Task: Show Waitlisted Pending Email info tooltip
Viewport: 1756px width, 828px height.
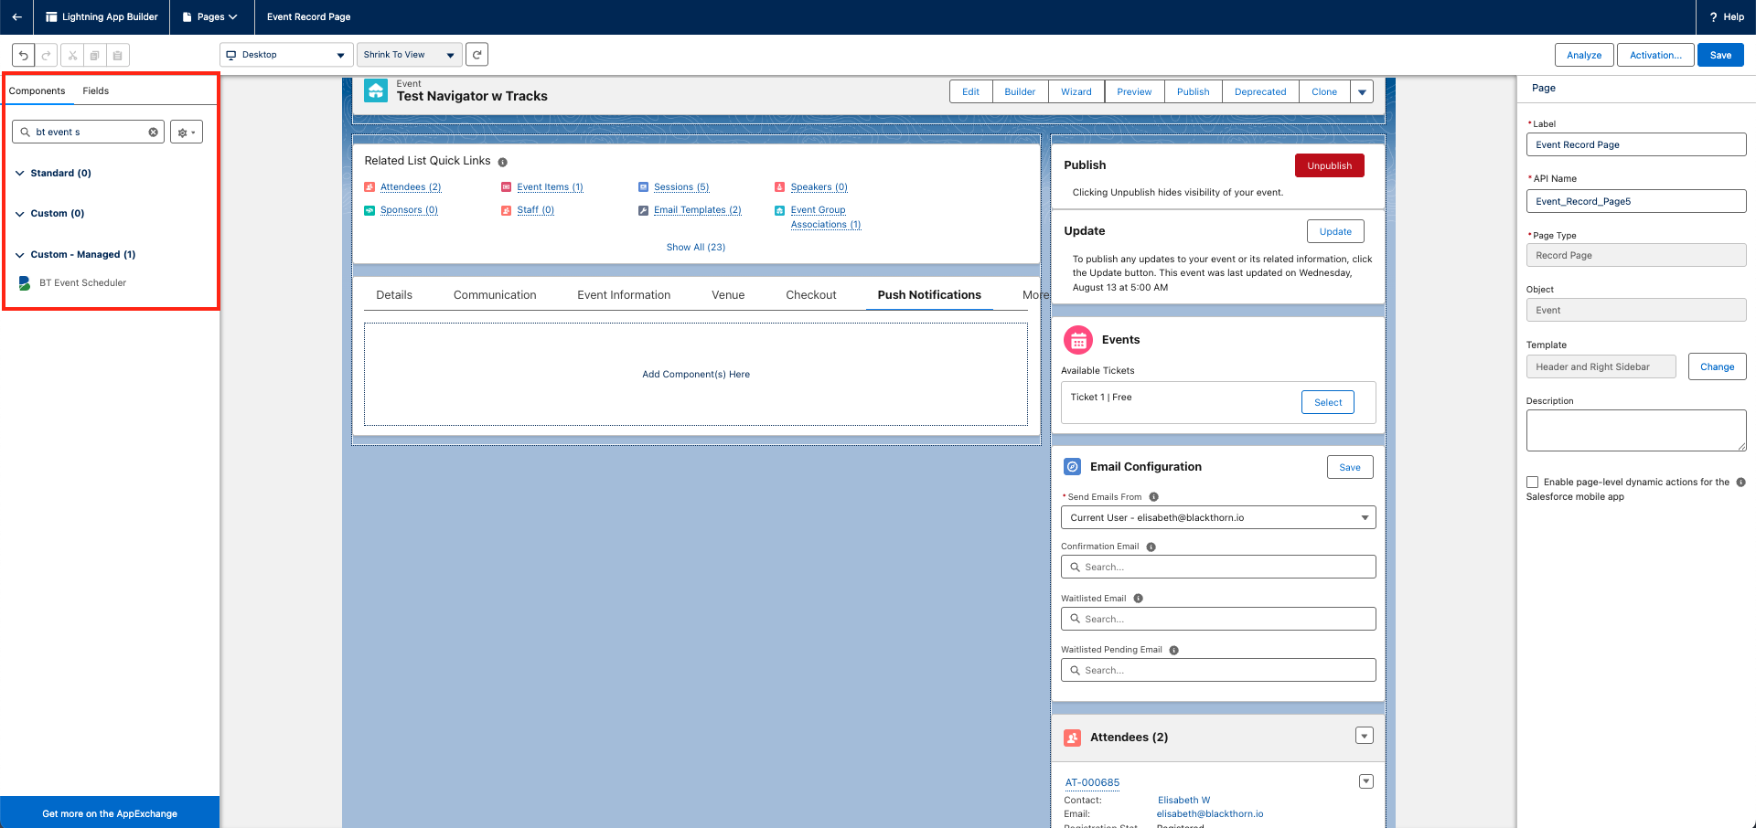Action: click(x=1173, y=651)
